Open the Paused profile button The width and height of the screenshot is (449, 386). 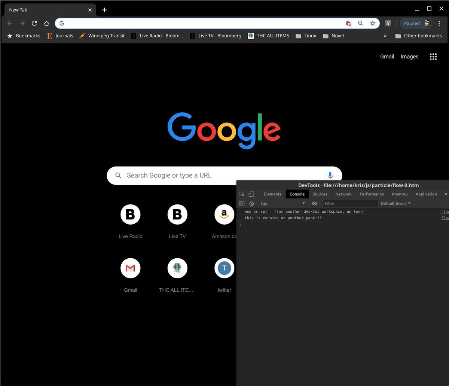[416, 23]
